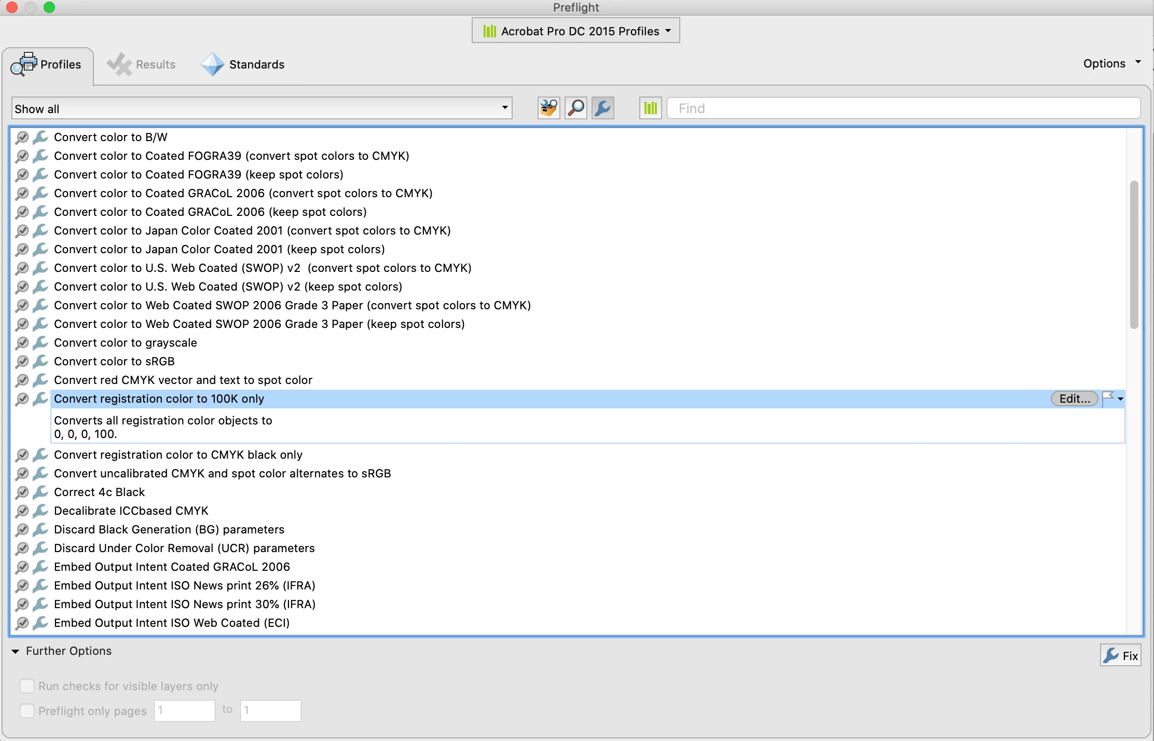The width and height of the screenshot is (1154, 741).
Task: Click wrench icon beside Decalibrate ICCbased CMYK
Action: coord(40,511)
